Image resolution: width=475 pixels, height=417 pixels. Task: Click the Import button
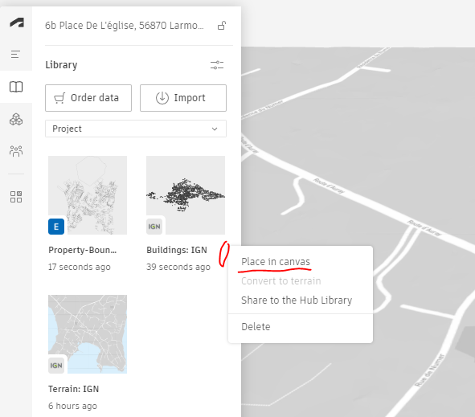click(x=183, y=98)
